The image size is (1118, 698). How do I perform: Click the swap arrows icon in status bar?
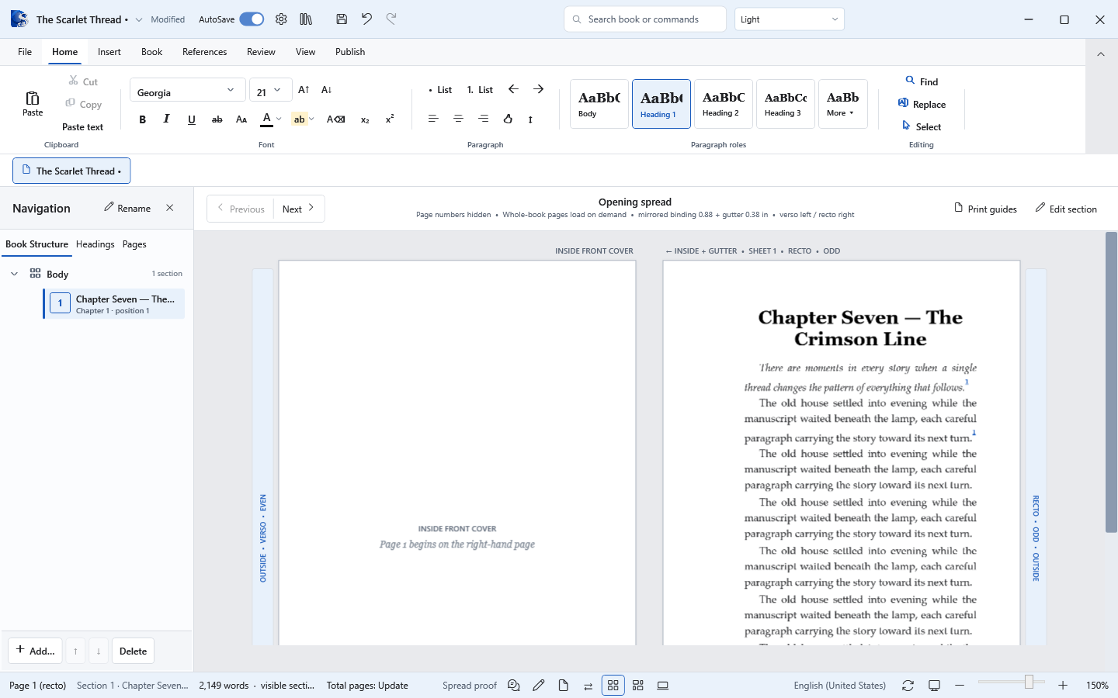click(x=588, y=686)
